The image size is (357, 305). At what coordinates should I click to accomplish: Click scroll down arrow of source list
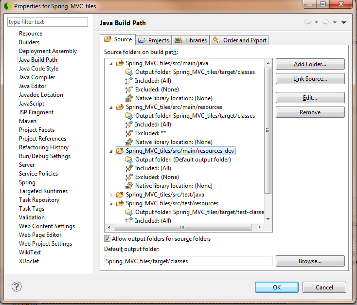pos(268,219)
